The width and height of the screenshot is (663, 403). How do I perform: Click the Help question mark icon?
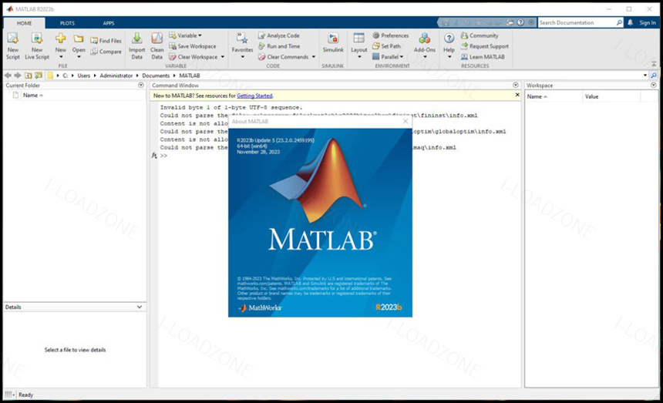pos(449,38)
